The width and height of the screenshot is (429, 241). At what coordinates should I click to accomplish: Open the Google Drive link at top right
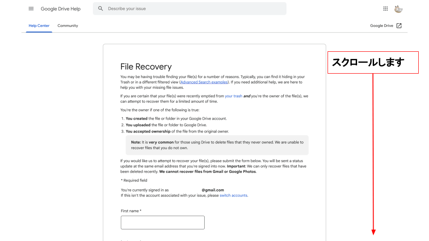point(382,26)
